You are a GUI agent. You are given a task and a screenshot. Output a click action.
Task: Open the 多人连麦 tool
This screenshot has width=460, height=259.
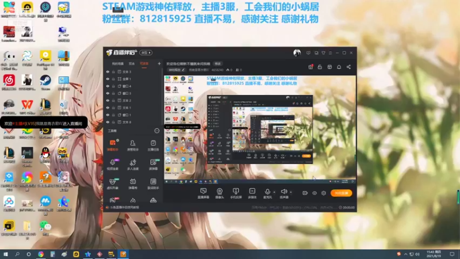(x=133, y=165)
